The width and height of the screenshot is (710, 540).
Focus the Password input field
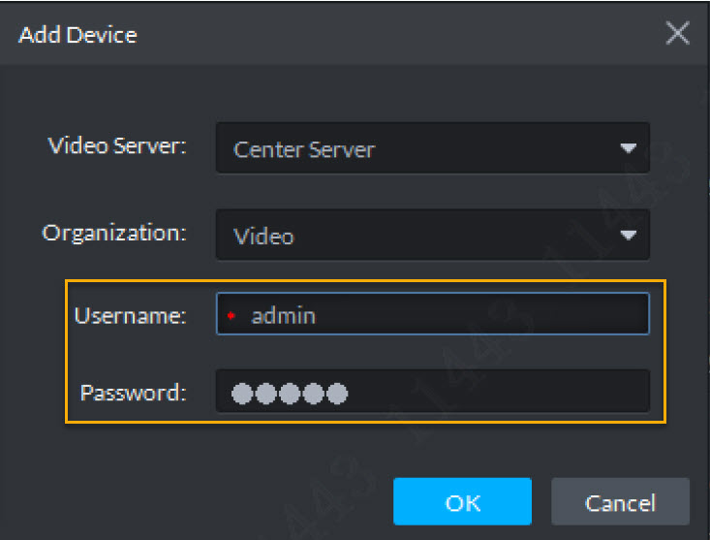(x=432, y=393)
